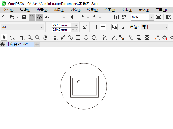Click the Cut icon
This screenshot has height=129, width=173.
(57, 17)
